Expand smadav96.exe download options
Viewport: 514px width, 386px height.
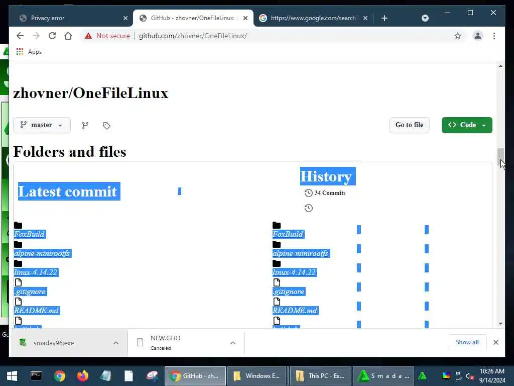point(116,343)
